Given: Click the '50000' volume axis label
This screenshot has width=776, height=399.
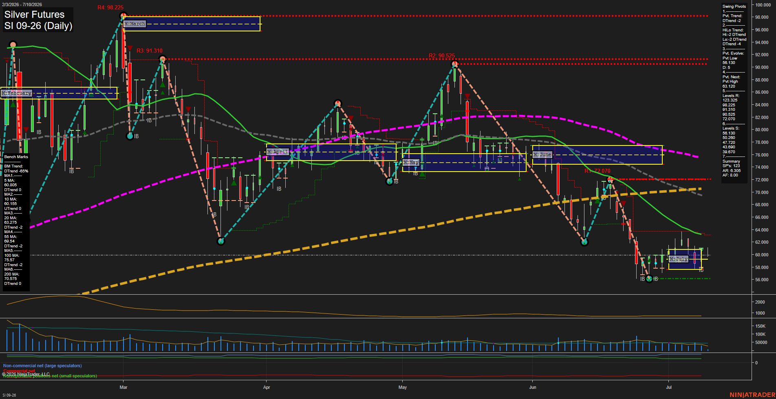Looking at the screenshot, I should point(761,343).
